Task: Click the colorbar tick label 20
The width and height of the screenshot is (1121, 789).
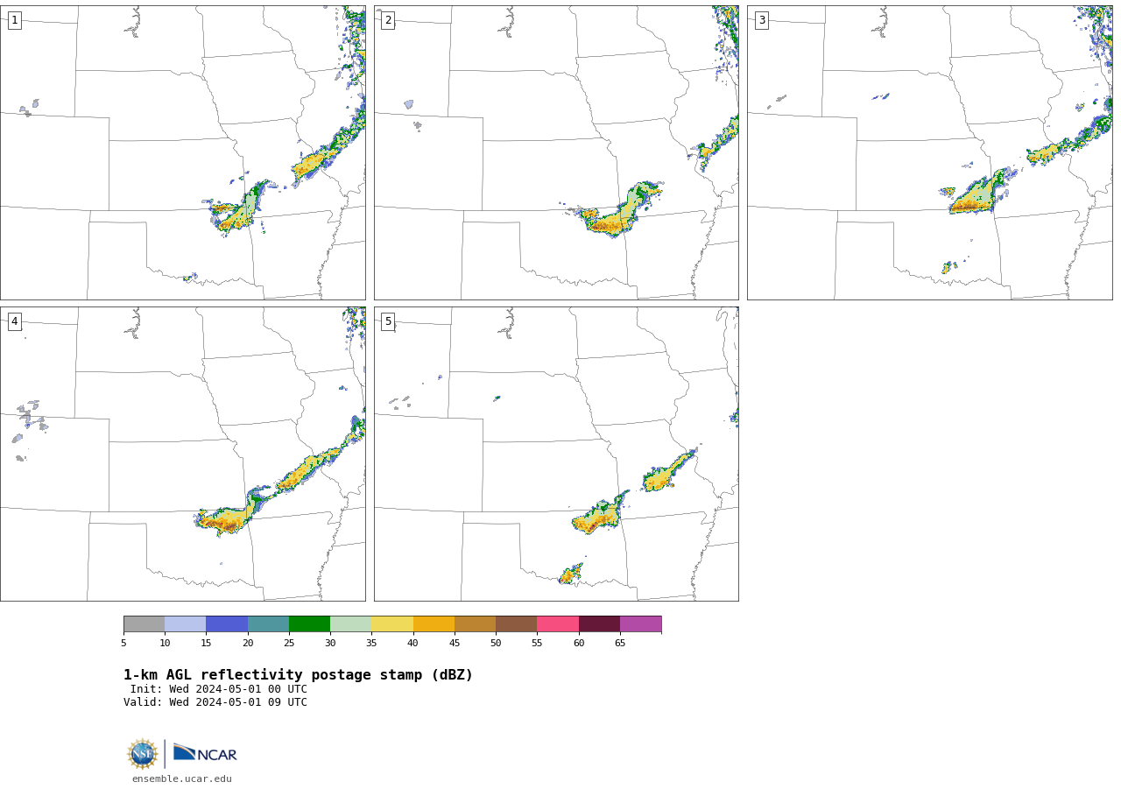Action: [248, 644]
